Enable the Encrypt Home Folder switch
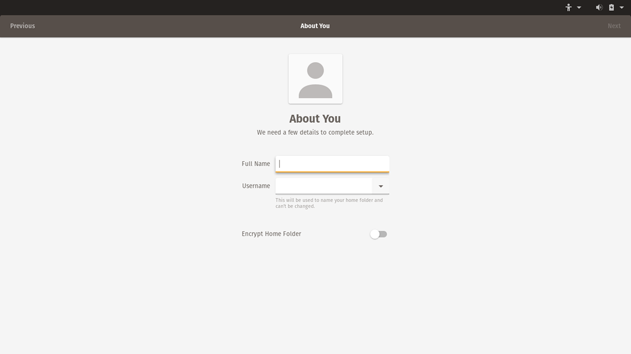The width and height of the screenshot is (631, 354). 378,234
